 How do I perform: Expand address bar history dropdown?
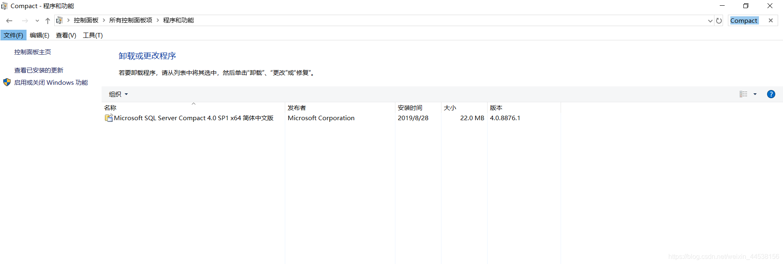(x=710, y=21)
